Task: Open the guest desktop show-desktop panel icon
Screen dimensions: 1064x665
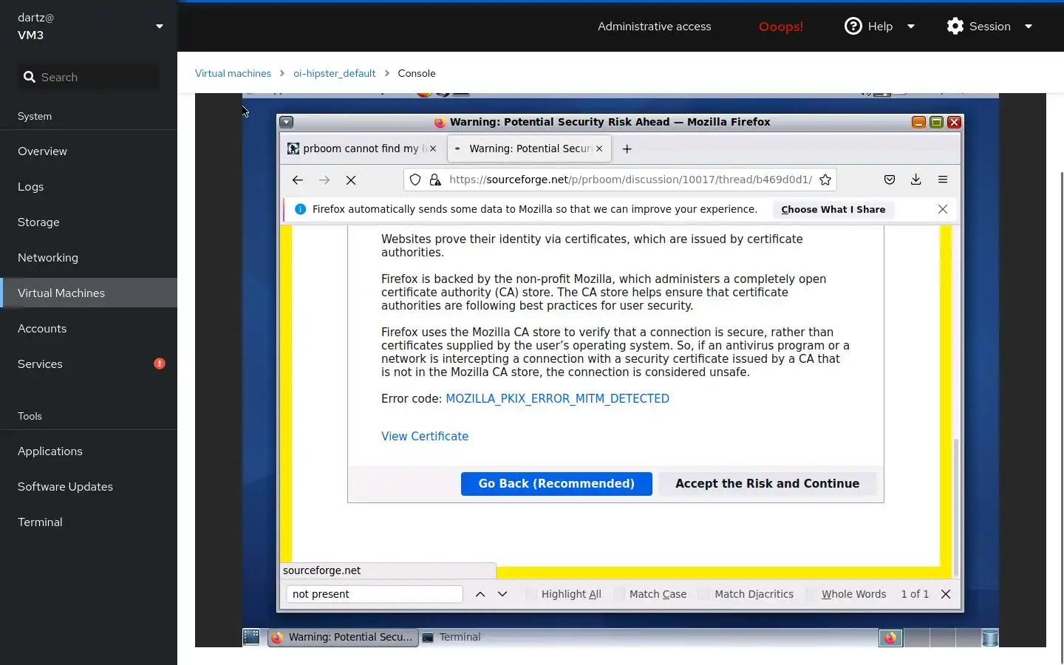Action: (x=251, y=637)
